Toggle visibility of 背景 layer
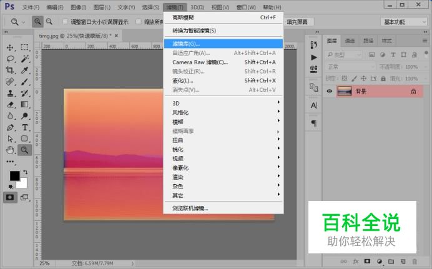This screenshot has width=432, height=269. (329, 91)
